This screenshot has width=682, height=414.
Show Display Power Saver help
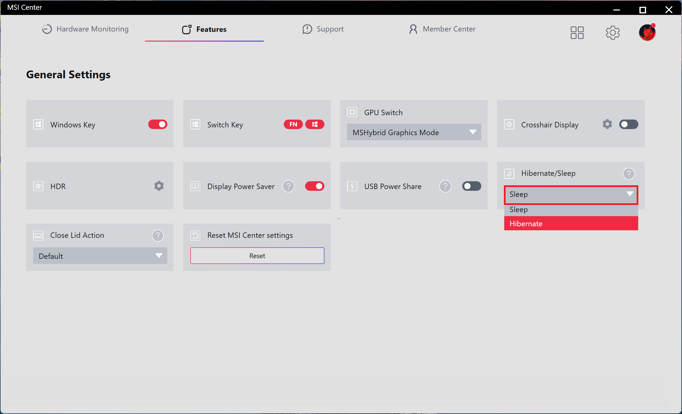click(x=289, y=186)
